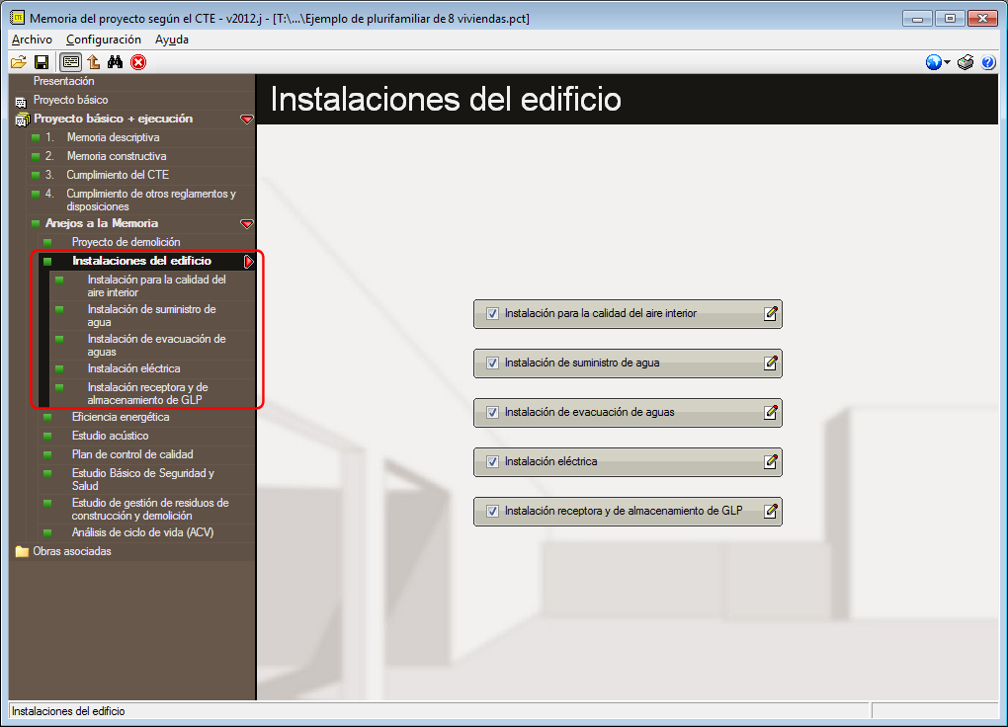Select Estudio acústico in the tree
1008x727 pixels.
[x=110, y=436]
